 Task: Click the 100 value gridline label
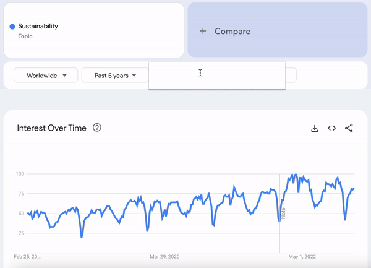point(20,174)
